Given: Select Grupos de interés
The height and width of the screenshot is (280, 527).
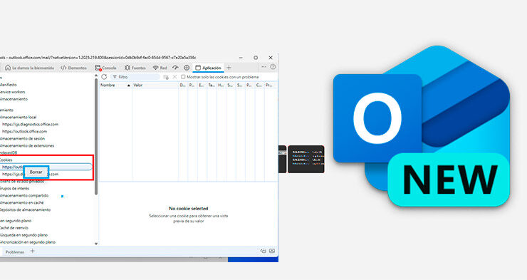Looking at the screenshot, I should click(x=14, y=188).
